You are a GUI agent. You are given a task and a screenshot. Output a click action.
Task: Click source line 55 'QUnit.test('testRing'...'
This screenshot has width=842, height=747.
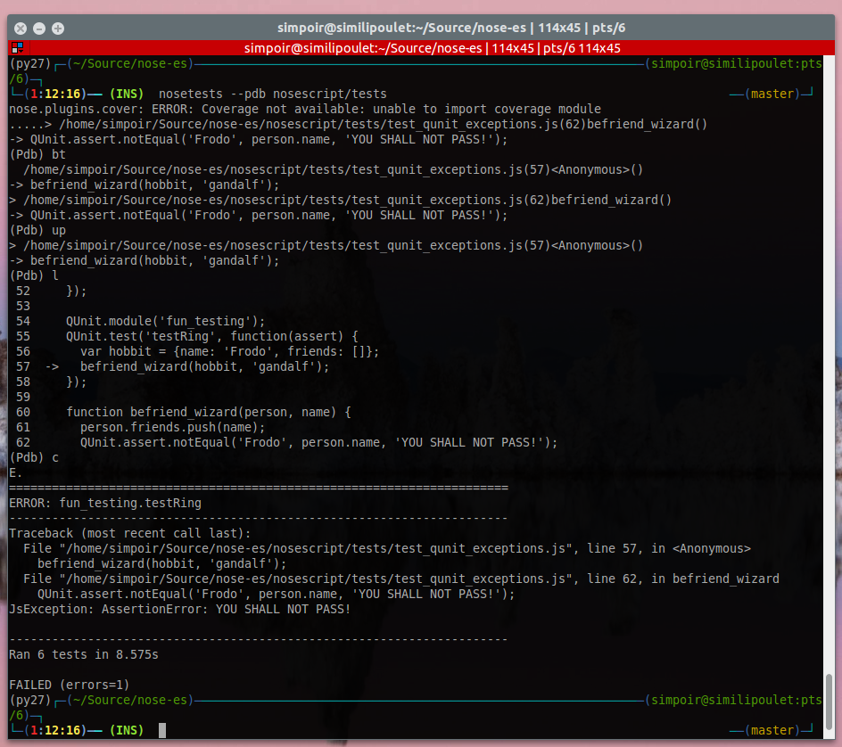pos(212,336)
